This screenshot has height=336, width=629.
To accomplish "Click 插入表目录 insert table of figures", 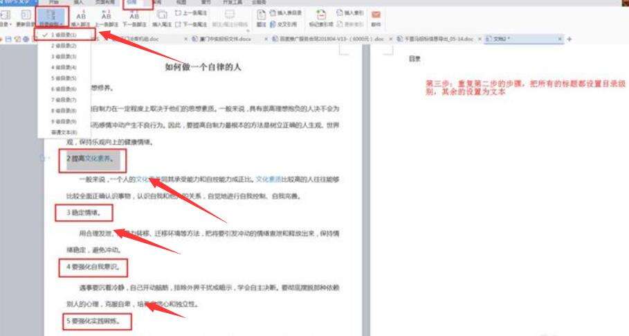I will click(285, 13).
